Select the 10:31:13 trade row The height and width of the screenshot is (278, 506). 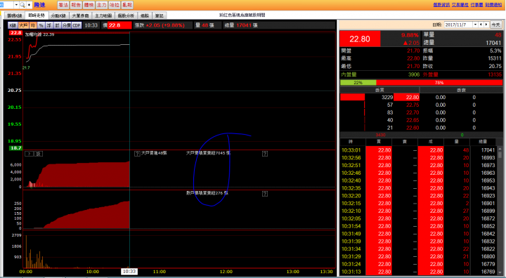point(419,272)
